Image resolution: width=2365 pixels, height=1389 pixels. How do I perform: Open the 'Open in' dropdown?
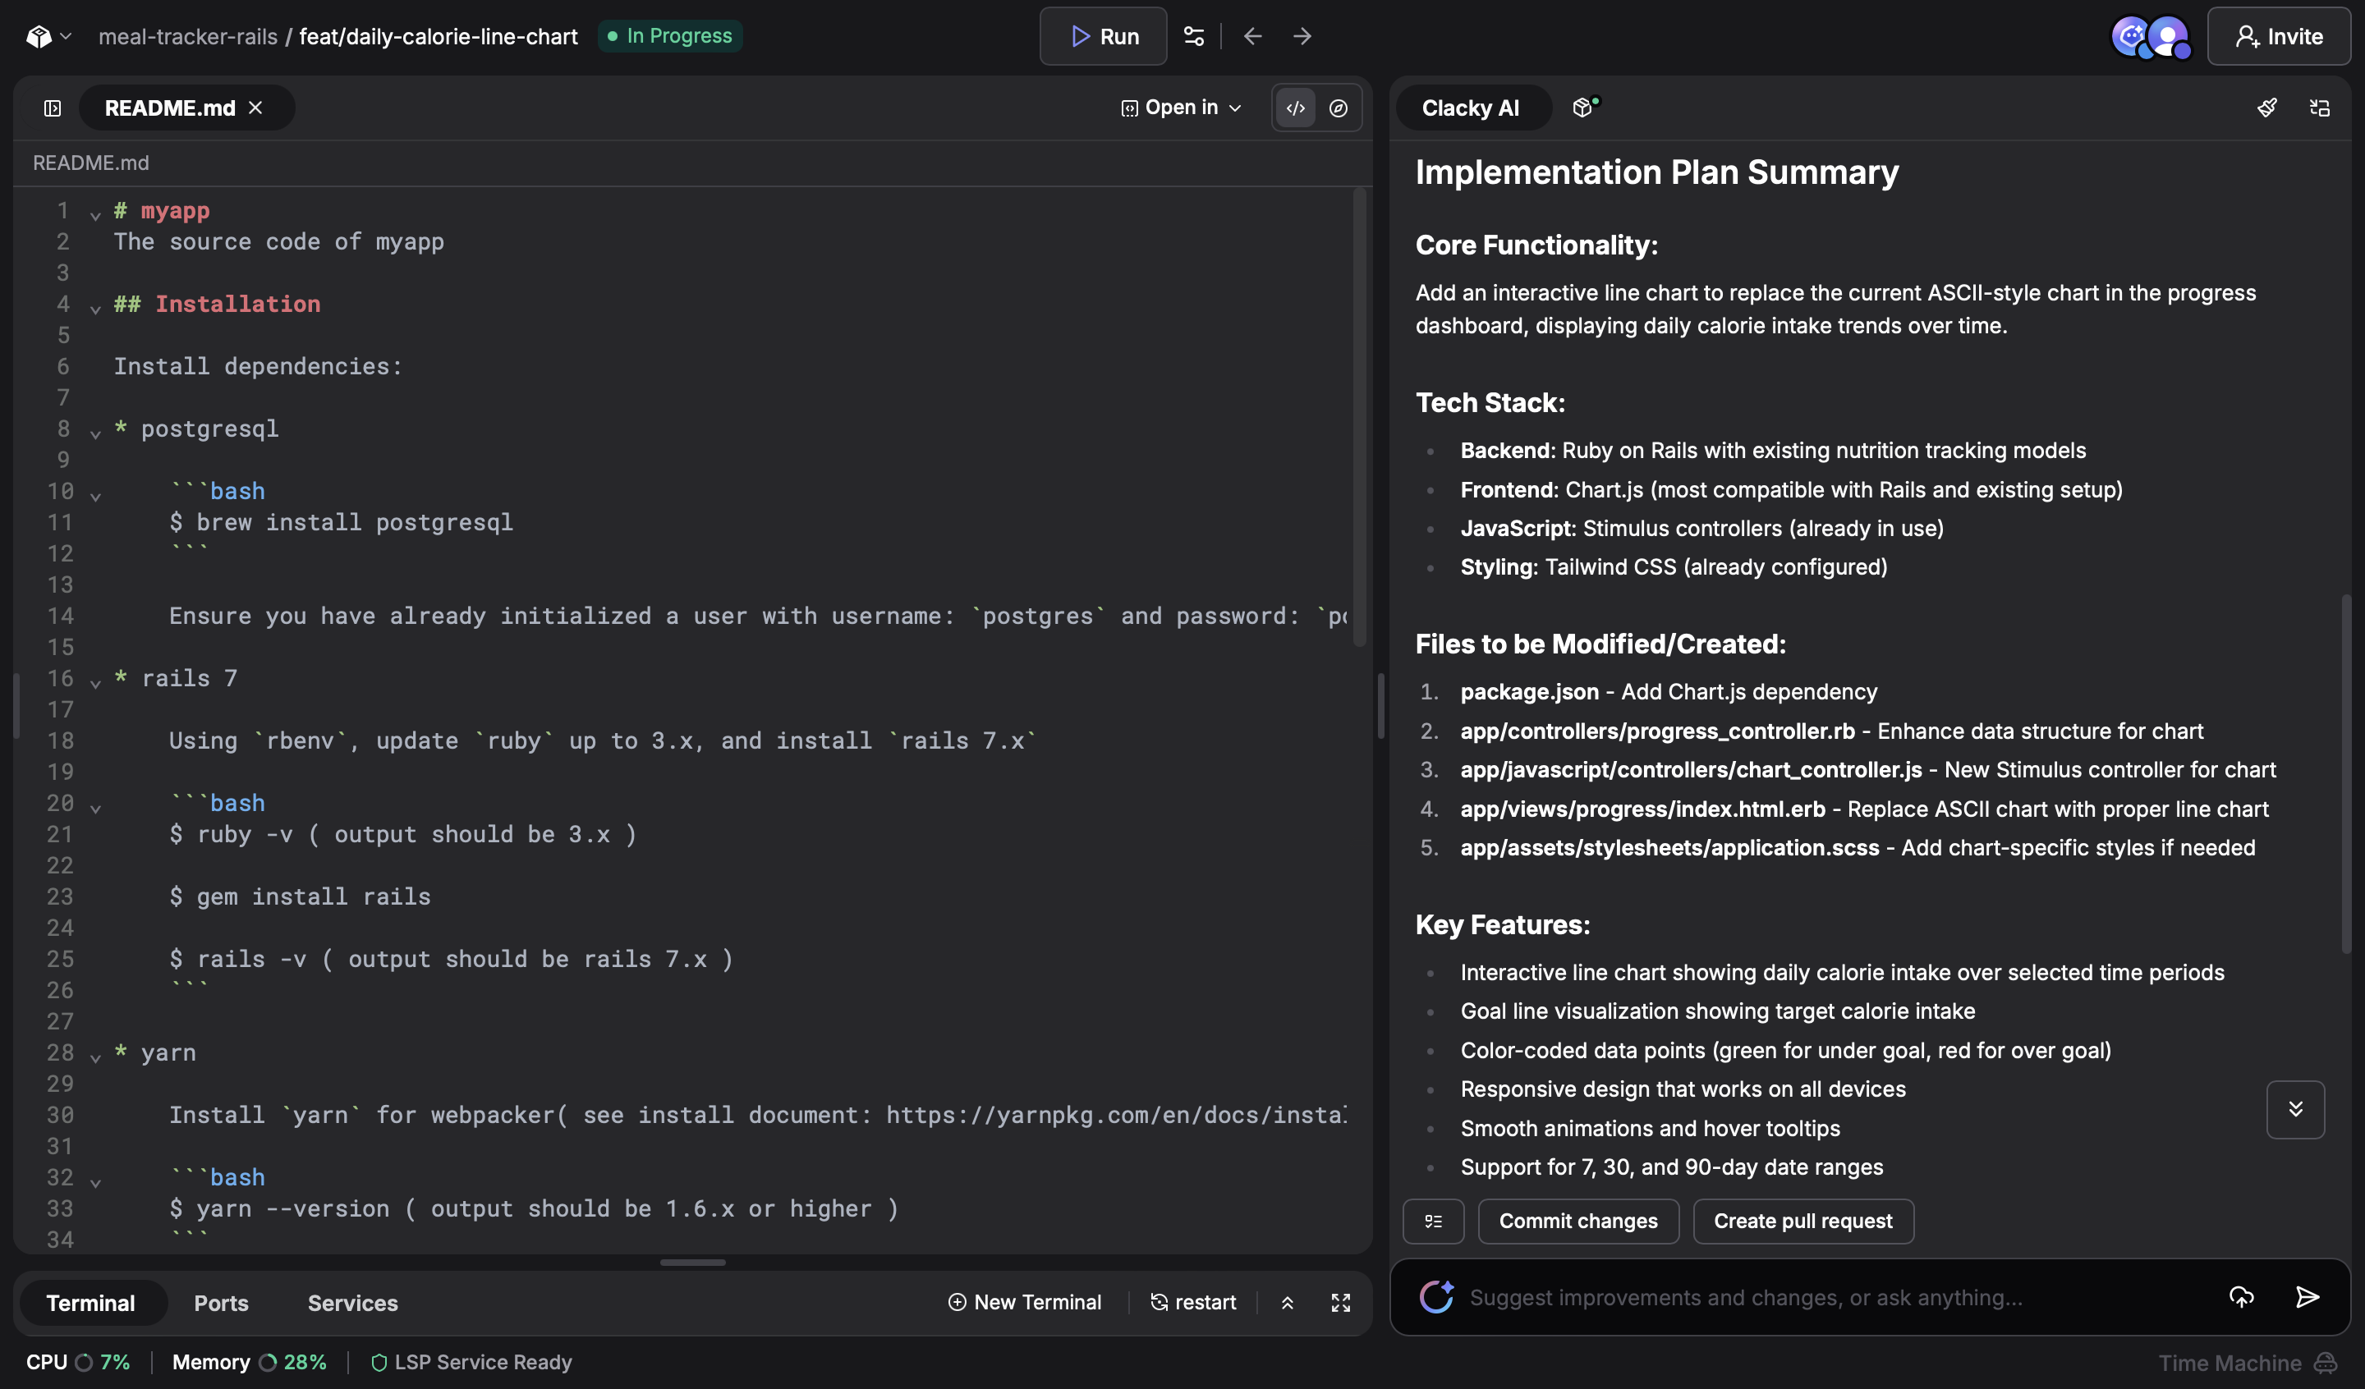[x=1182, y=108]
